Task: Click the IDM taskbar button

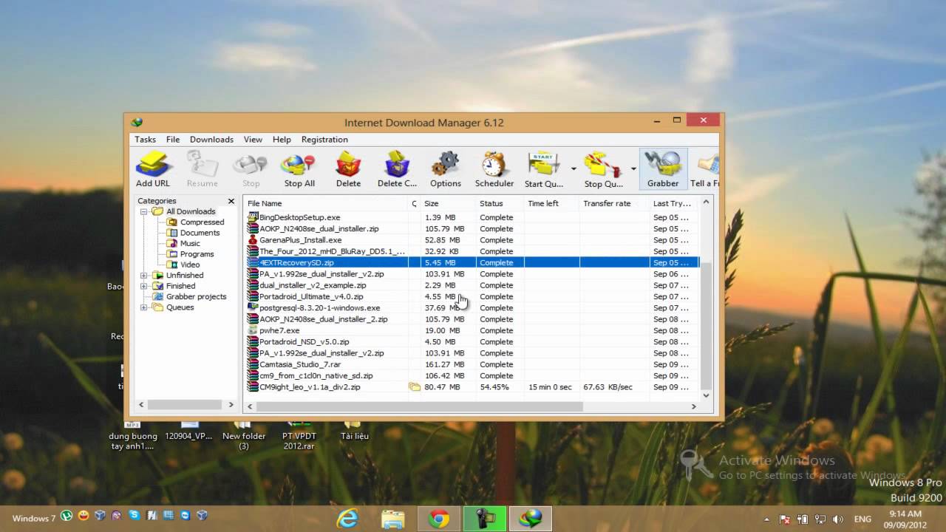Action: point(531,519)
